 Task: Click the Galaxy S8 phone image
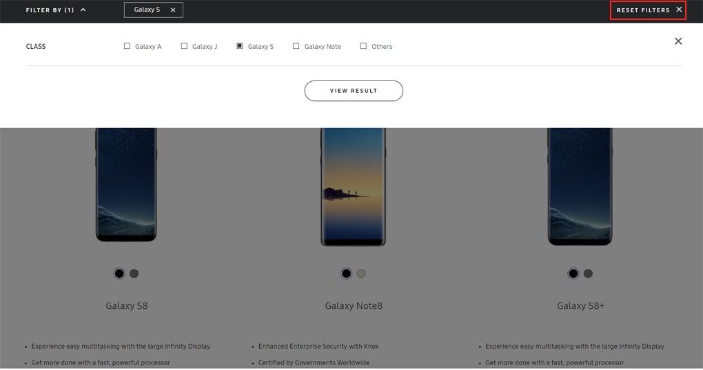pos(126,184)
